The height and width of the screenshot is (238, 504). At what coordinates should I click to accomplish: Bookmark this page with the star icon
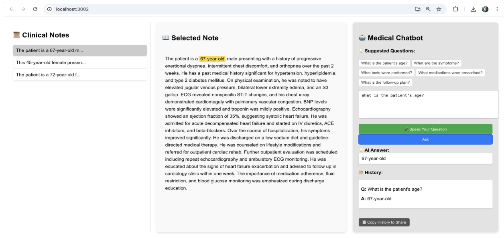(x=439, y=9)
